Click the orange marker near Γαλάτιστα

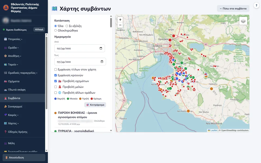[x=212, y=89]
